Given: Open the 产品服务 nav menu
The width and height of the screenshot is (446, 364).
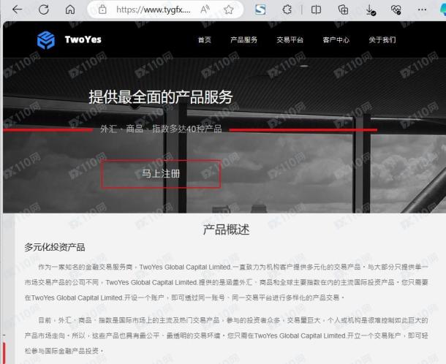Looking at the screenshot, I should [243, 39].
